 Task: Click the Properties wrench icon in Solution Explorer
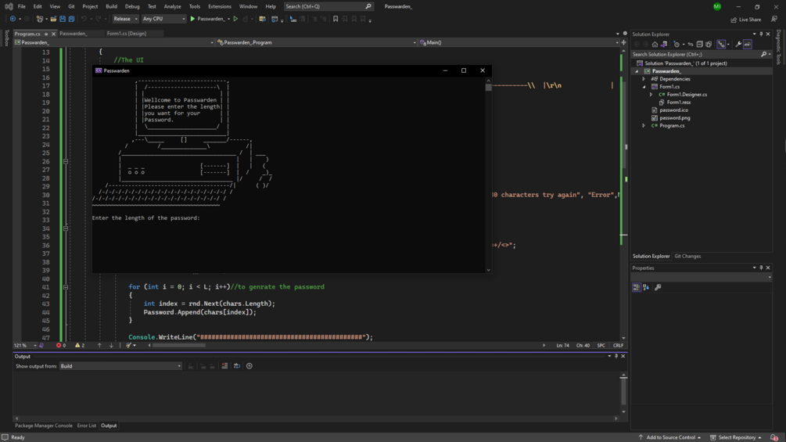[738, 44]
